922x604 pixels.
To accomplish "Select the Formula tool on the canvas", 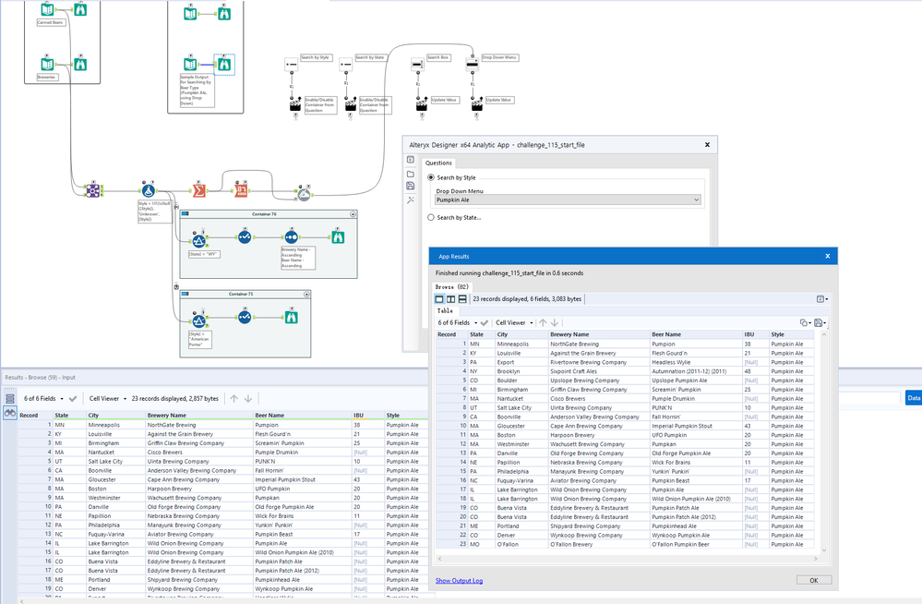I will (x=148, y=191).
